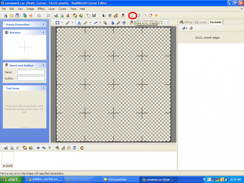
Task: Open the File menu
Action: [4, 9]
